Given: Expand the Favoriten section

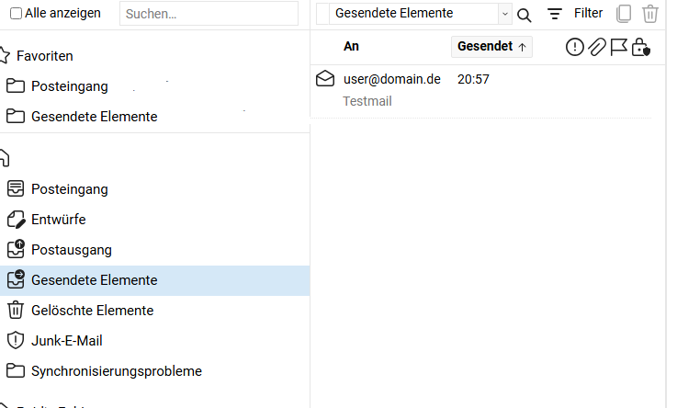Looking at the screenshot, I should (x=44, y=56).
